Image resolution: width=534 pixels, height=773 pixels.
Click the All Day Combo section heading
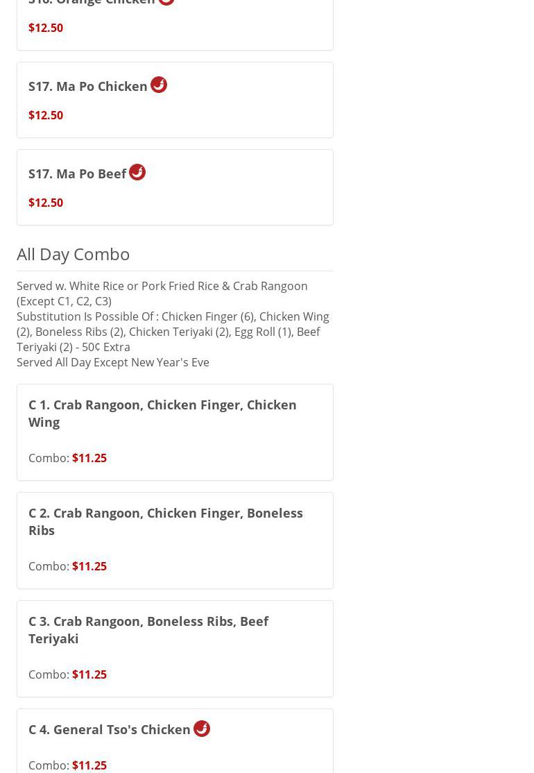[x=74, y=254]
